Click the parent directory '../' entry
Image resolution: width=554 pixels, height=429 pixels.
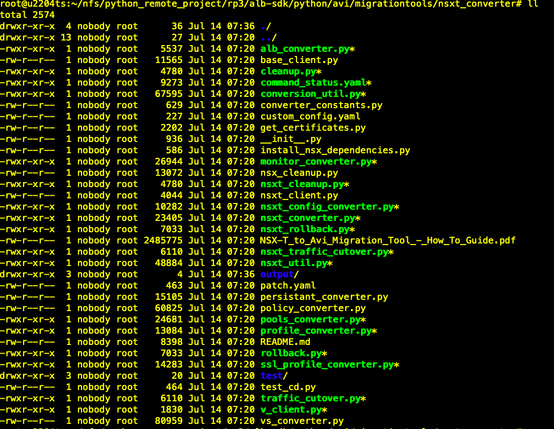268,37
